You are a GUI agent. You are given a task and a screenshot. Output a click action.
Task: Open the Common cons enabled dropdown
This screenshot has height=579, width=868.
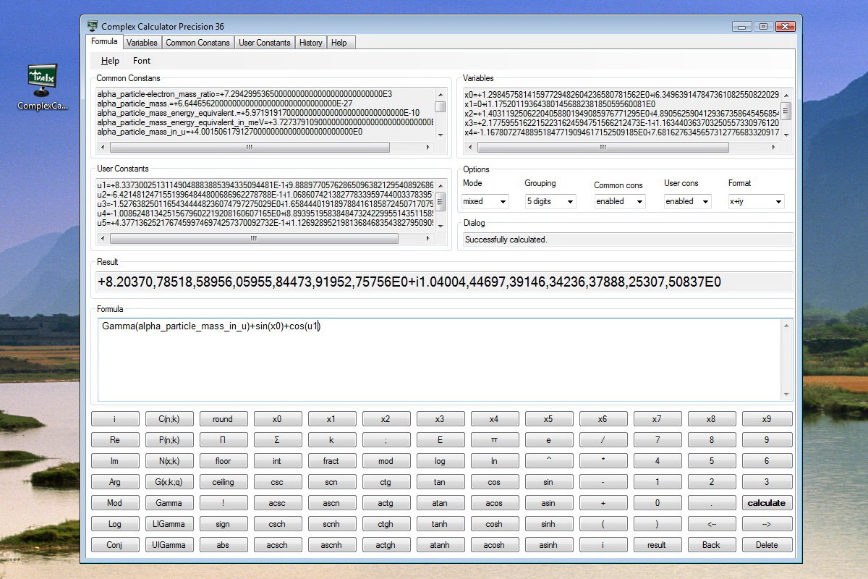[620, 201]
